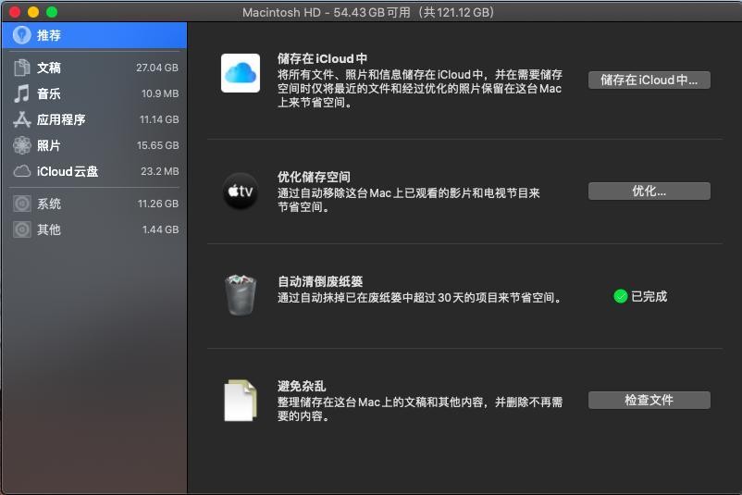Click the 15.65 GB photos size
The image size is (742, 495).
(x=157, y=145)
